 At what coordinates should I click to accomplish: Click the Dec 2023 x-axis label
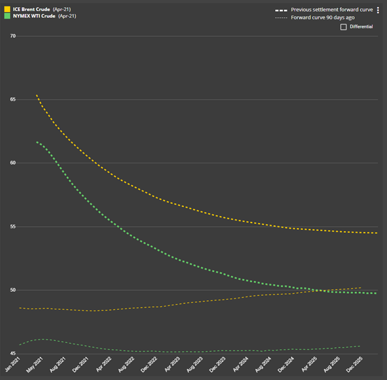coord(217,365)
